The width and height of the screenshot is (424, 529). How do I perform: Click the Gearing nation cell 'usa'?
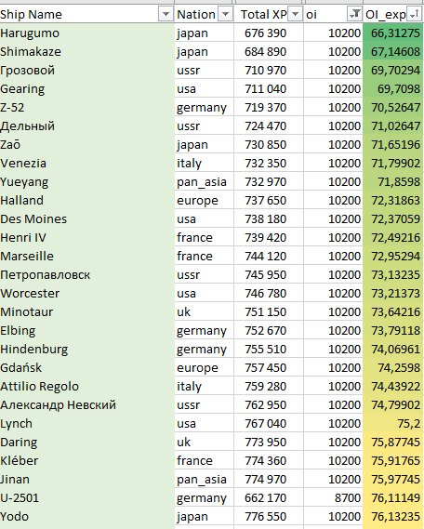click(204, 88)
